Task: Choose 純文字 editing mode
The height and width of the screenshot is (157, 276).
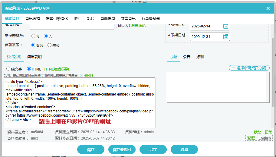Action: [8, 69]
